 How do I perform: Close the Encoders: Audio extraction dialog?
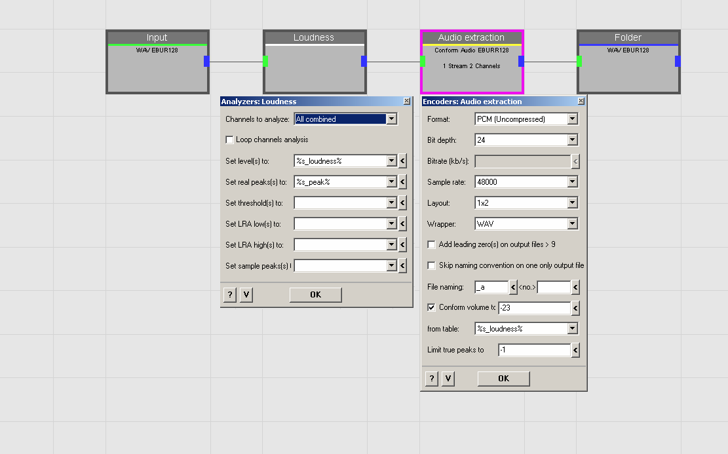pos(581,101)
